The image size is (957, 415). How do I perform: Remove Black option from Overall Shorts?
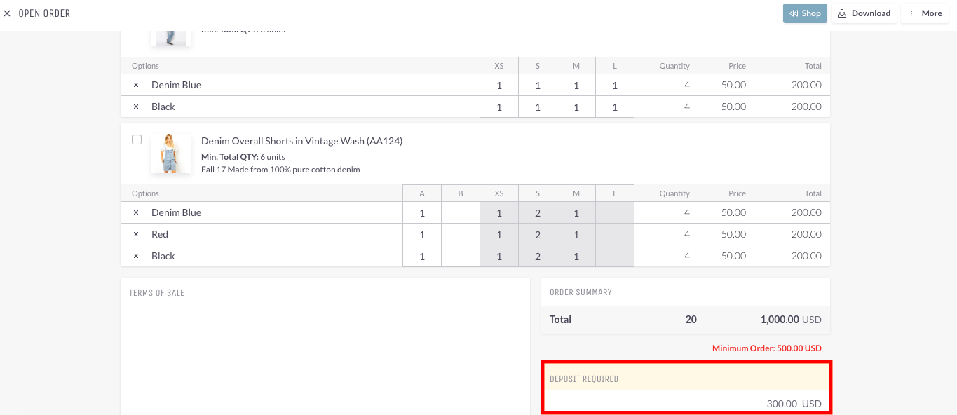(136, 256)
